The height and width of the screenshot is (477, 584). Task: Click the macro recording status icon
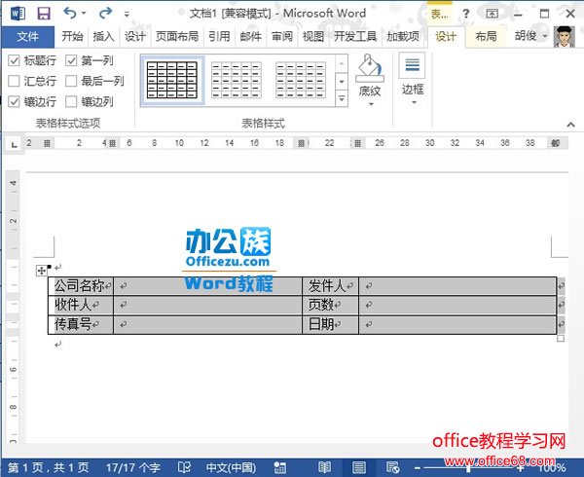[279, 468]
